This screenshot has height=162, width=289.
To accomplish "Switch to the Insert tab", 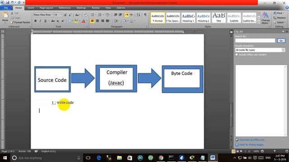I will (x=31, y=8).
